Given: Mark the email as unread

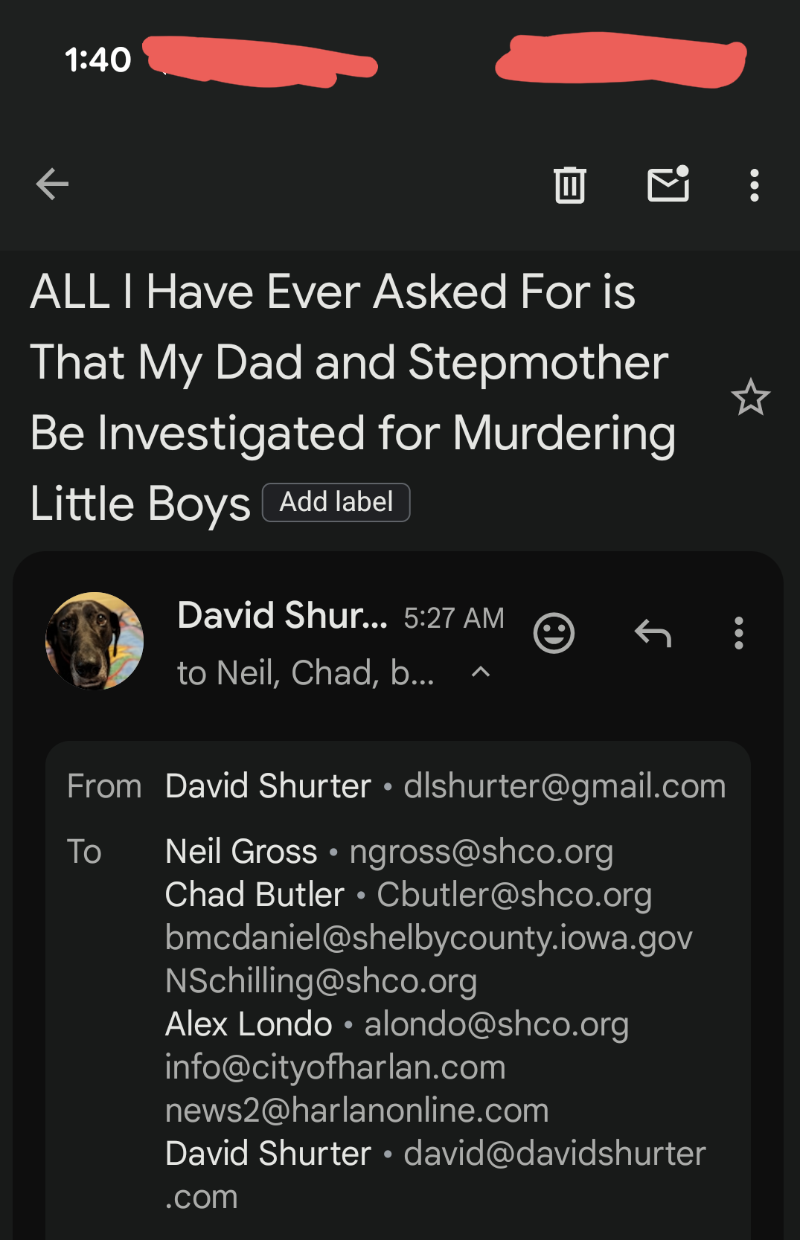Looking at the screenshot, I should (668, 184).
